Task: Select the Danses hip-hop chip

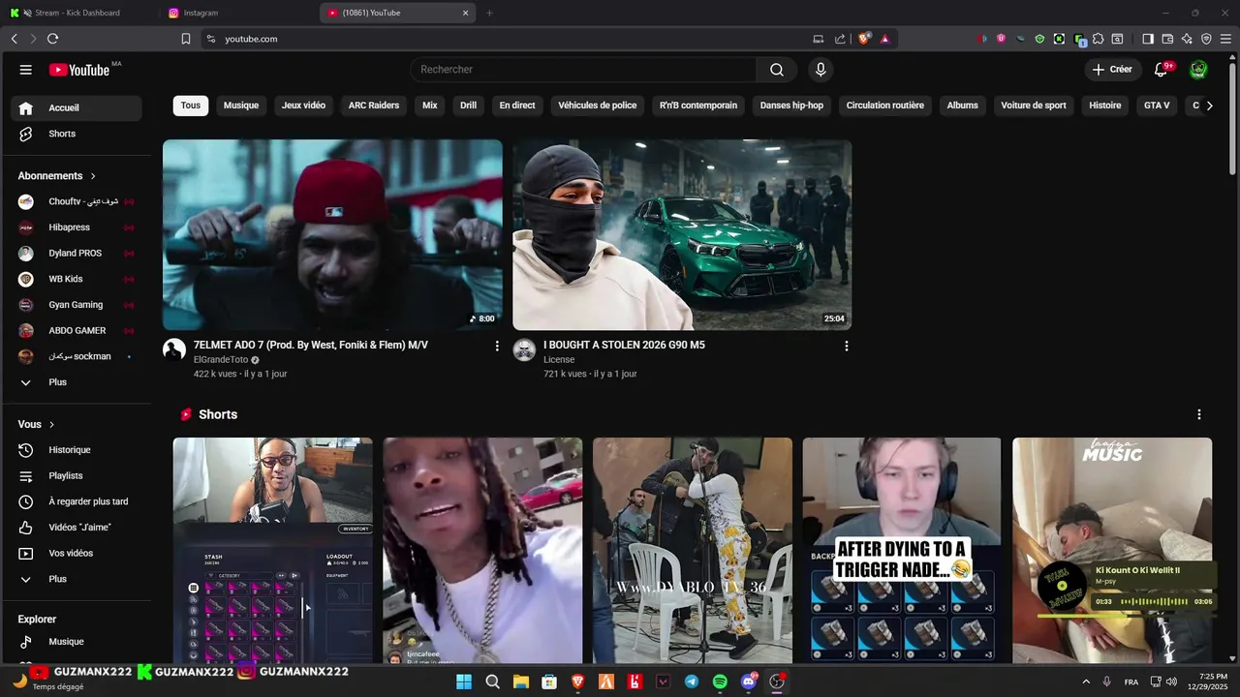Action: click(791, 106)
